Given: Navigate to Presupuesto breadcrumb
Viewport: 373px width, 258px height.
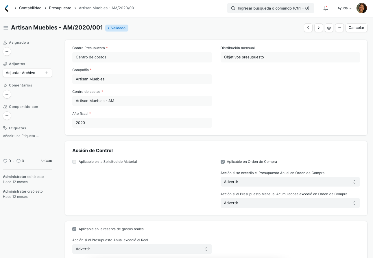Looking at the screenshot, I should (x=60, y=8).
